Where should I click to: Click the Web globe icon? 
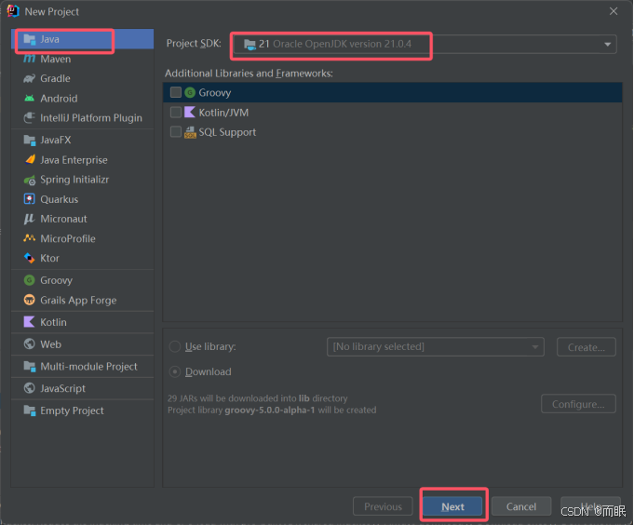coord(30,343)
